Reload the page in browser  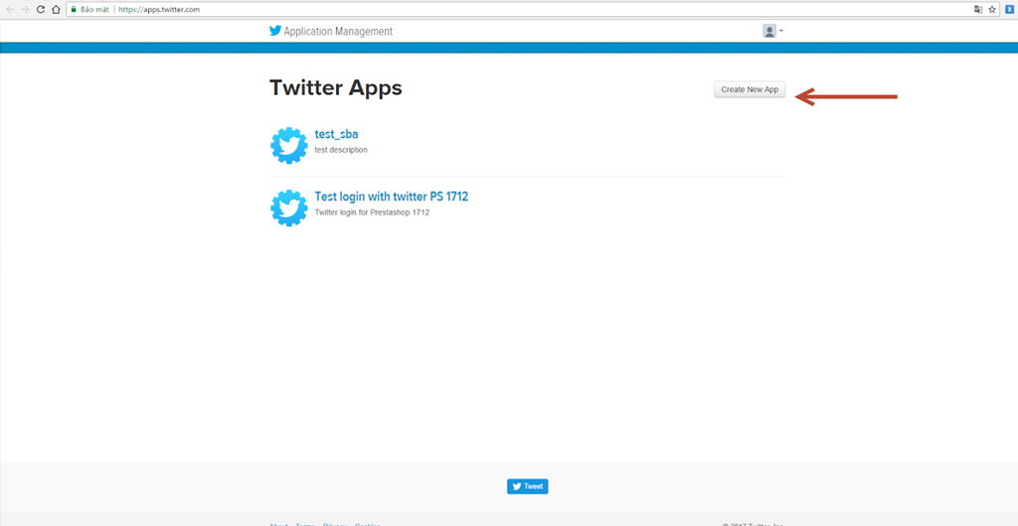pyautogui.click(x=40, y=9)
